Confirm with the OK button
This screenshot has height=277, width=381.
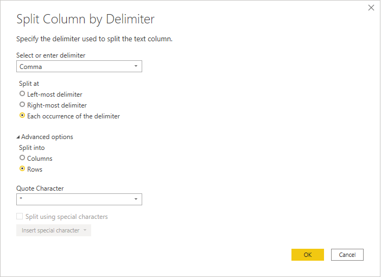click(x=308, y=255)
